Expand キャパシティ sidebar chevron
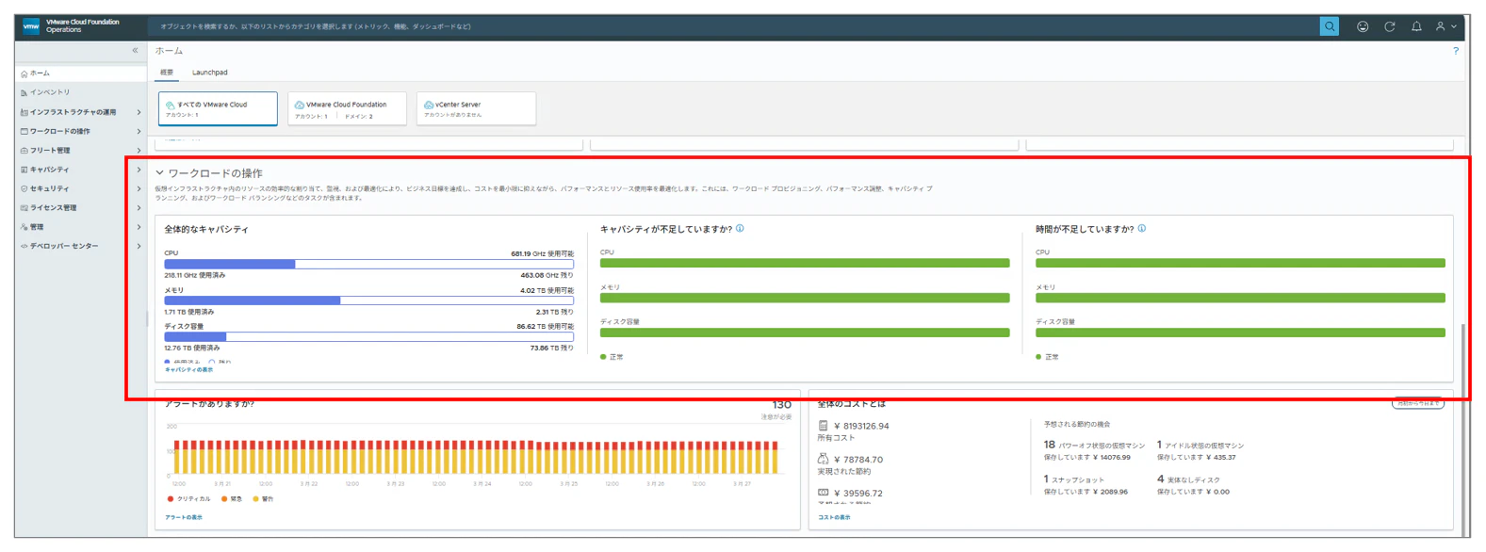This screenshot has height=552, width=1486. [139, 170]
